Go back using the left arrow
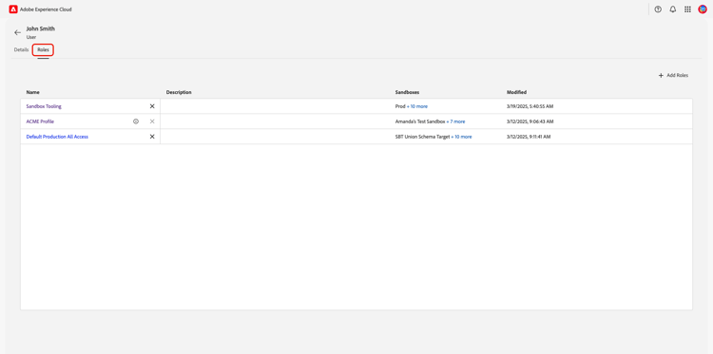Screen dimensions: 713x354 coord(17,32)
